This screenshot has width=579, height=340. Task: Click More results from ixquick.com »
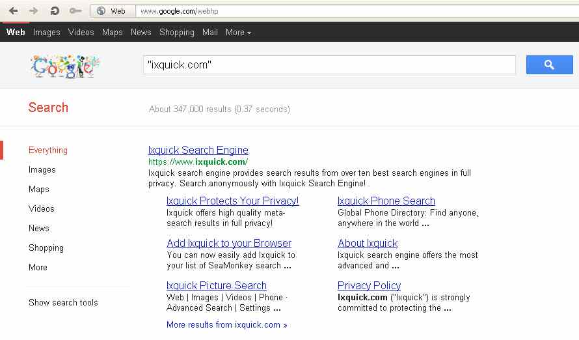[x=227, y=324]
